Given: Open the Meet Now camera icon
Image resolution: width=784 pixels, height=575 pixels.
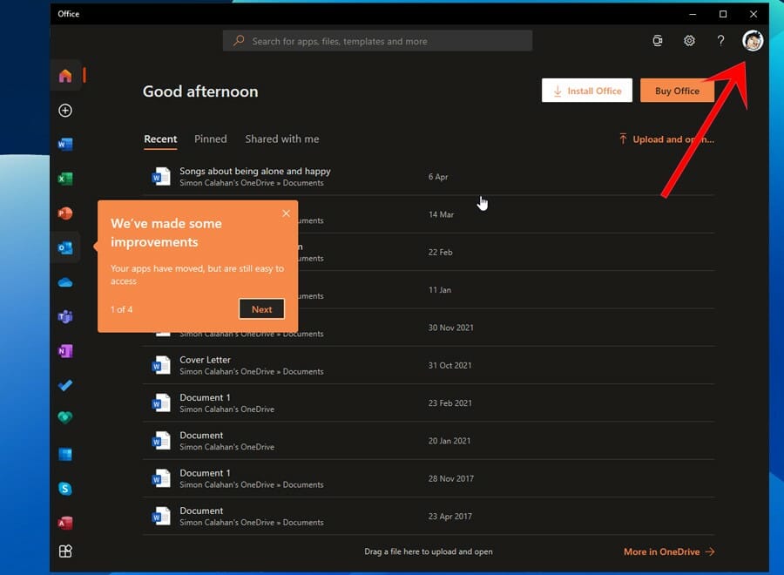Looking at the screenshot, I should [658, 40].
